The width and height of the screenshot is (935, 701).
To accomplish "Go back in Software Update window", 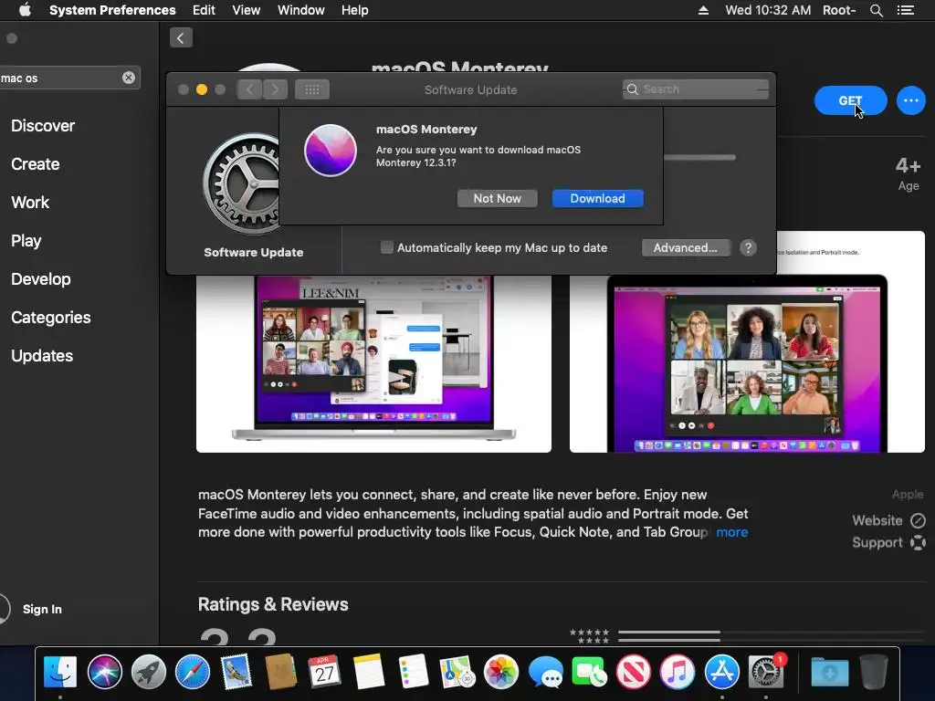I will pos(250,89).
